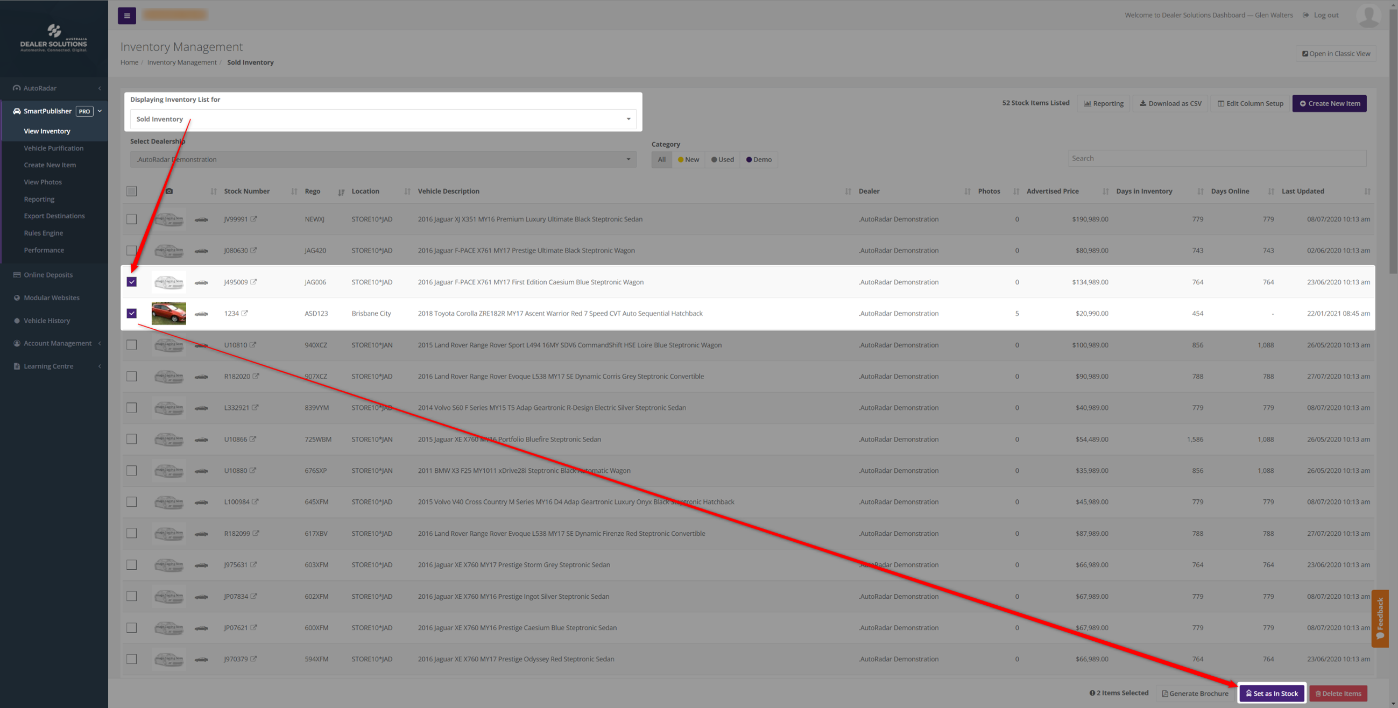Click the Reporting button above the table
Viewport: 1398px width, 708px height.
click(1103, 103)
